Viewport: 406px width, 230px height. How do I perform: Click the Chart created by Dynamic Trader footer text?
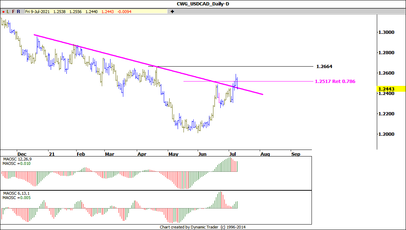(x=203, y=227)
